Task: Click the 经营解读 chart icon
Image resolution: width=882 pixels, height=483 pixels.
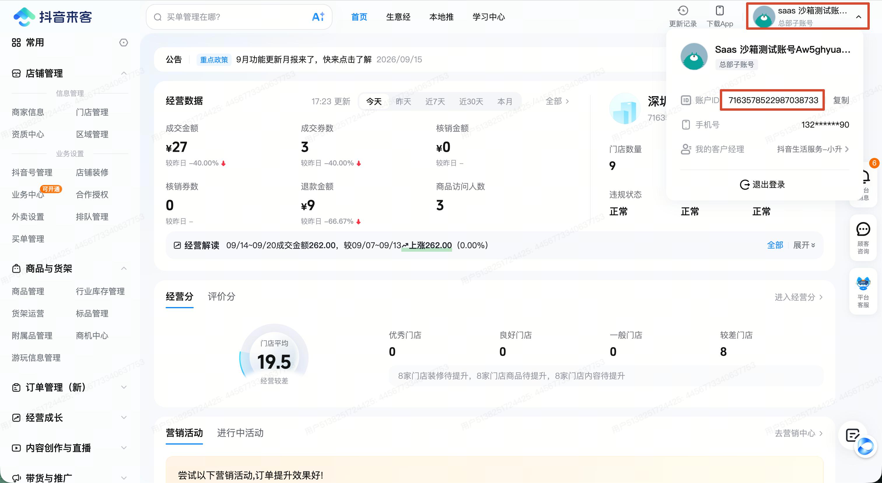Action: pyautogui.click(x=177, y=245)
